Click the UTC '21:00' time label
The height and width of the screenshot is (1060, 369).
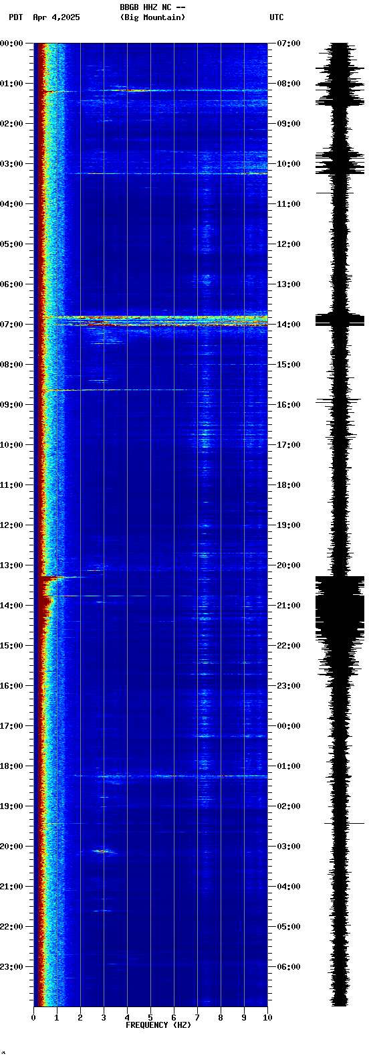[289, 606]
